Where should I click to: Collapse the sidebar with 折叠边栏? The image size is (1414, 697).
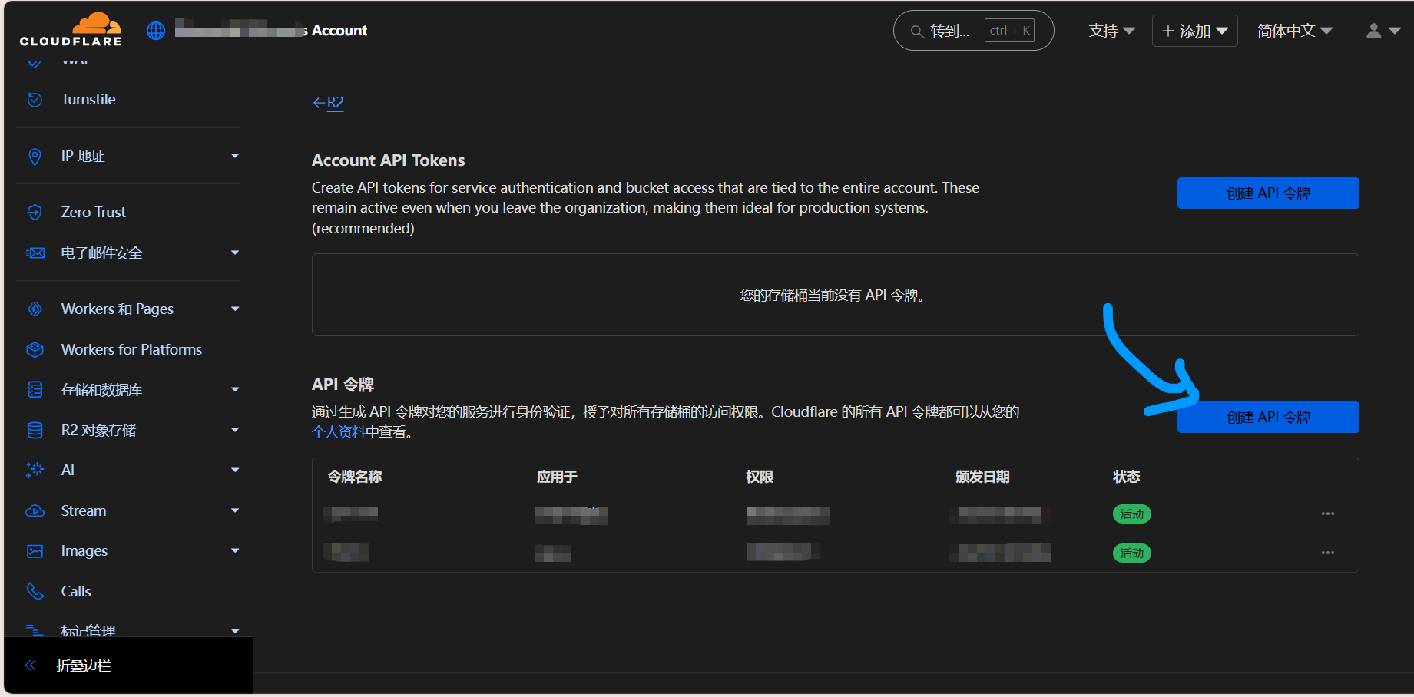point(83,666)
